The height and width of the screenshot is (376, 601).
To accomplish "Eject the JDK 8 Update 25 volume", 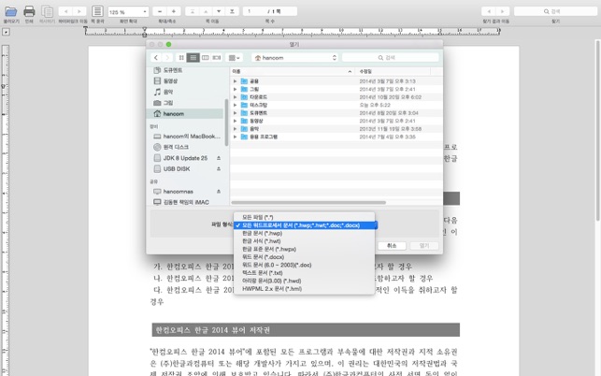I will [x=219, y=158].
